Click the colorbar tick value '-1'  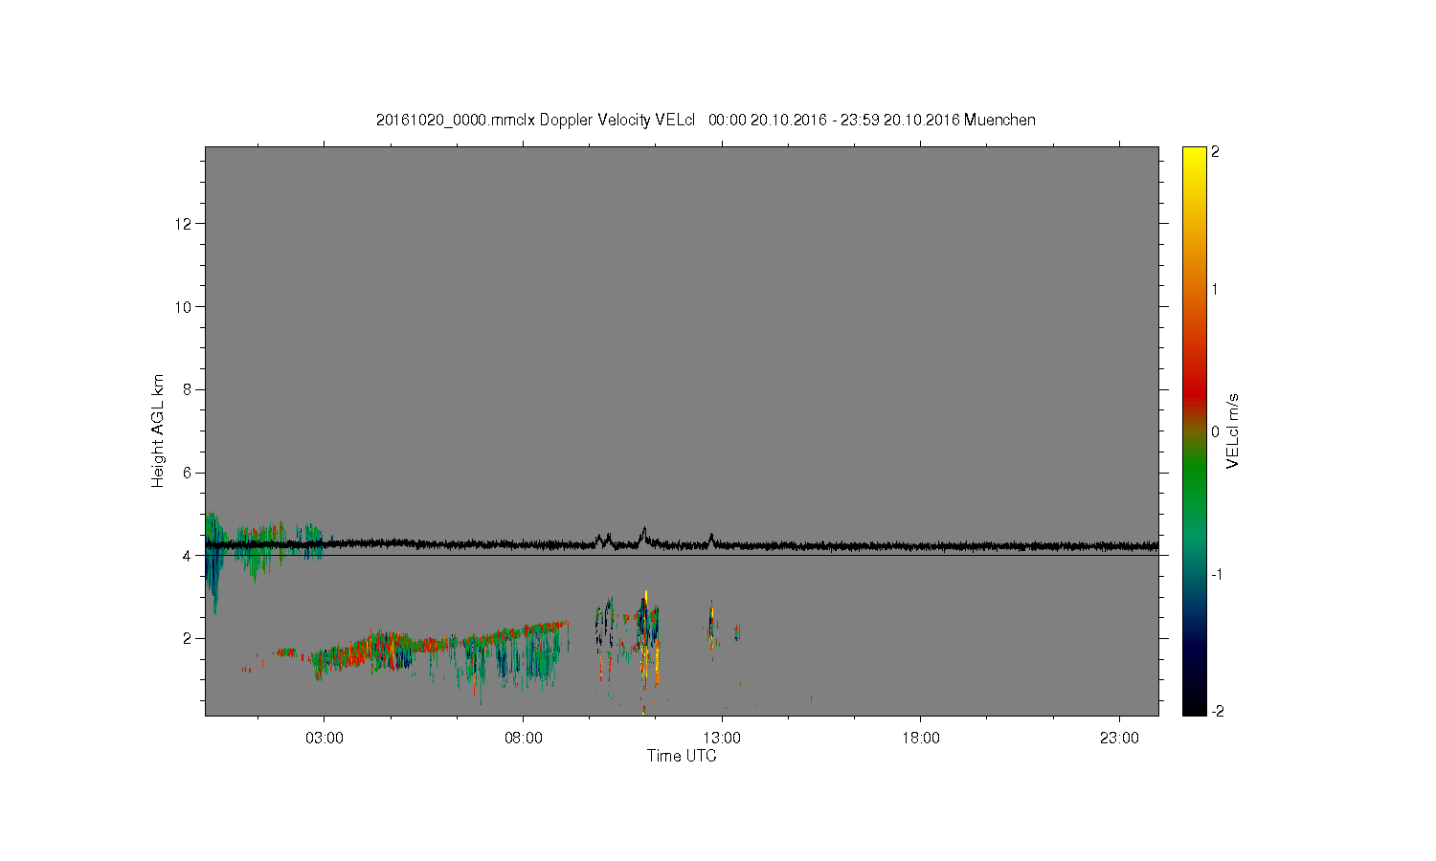(x=1216, y=574)
